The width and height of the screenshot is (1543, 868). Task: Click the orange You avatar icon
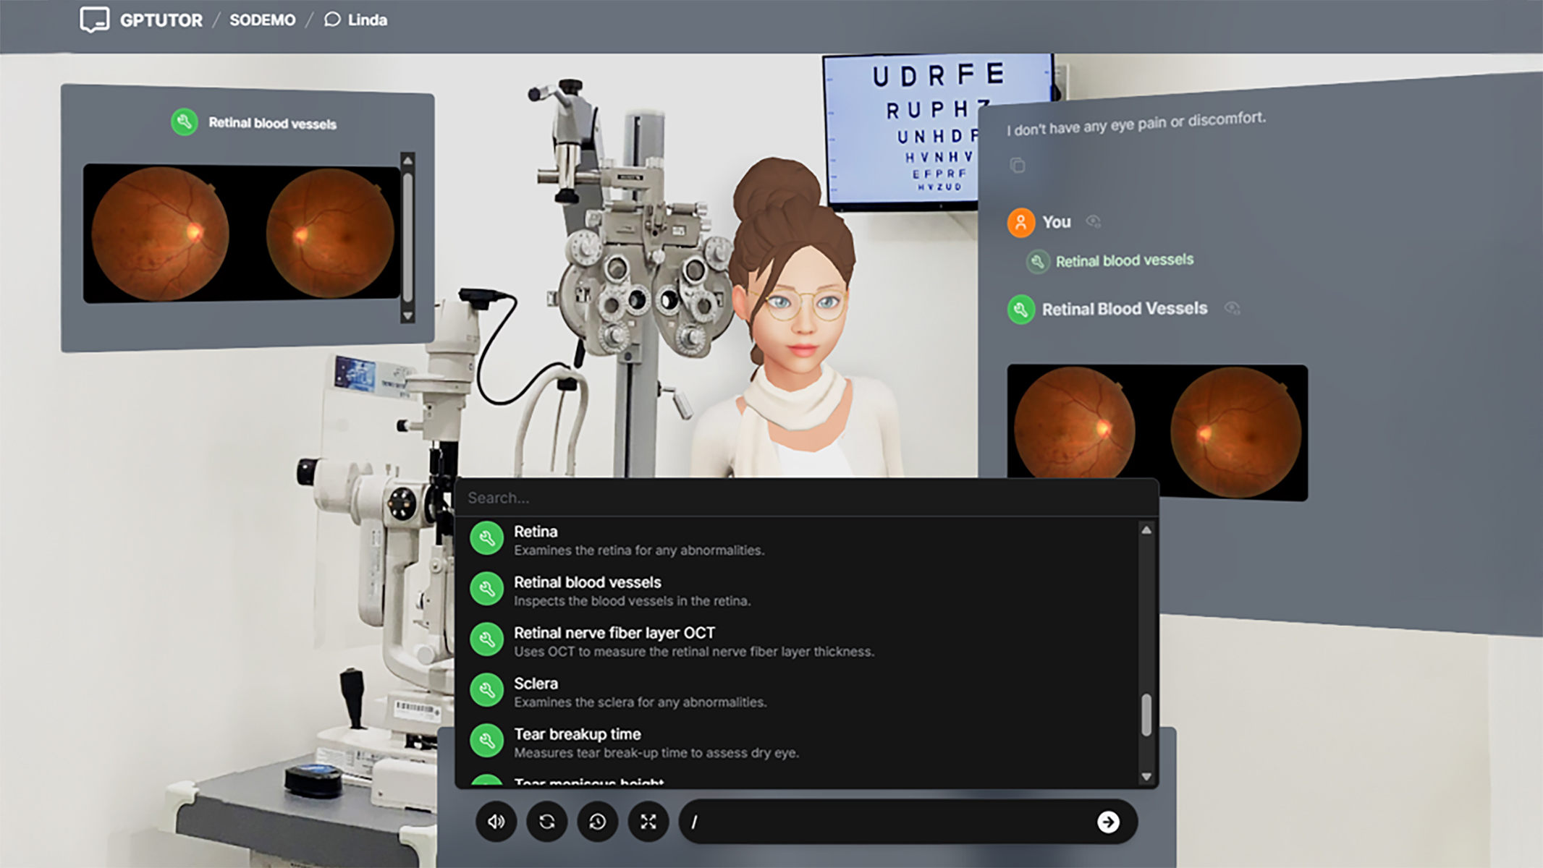[x=1020, y=222]
